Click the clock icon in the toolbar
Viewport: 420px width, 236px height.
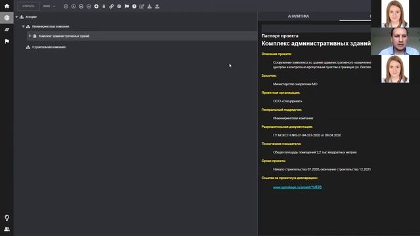(134, 6)
